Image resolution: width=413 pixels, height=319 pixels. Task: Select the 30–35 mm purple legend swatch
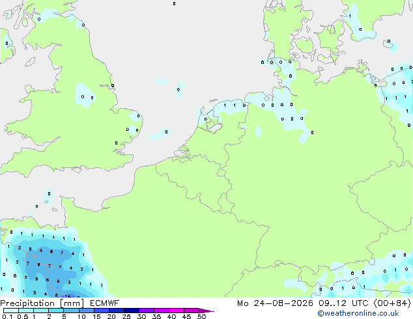point(147,311)
